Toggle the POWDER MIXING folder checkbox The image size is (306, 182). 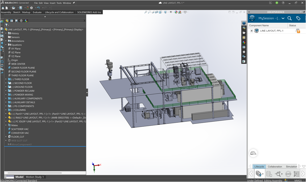[10, 94]
